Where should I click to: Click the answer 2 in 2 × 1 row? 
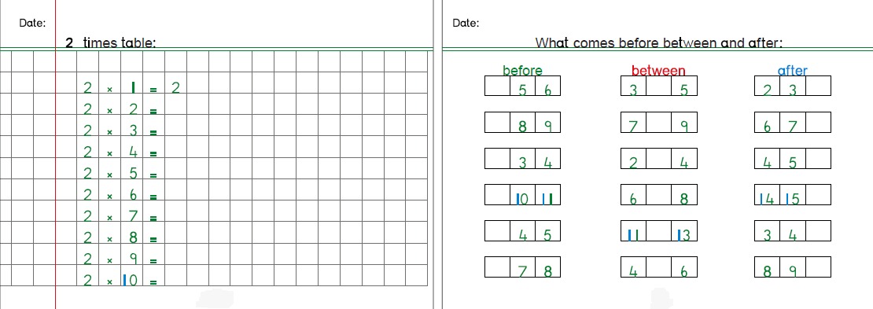click(175, 87)
